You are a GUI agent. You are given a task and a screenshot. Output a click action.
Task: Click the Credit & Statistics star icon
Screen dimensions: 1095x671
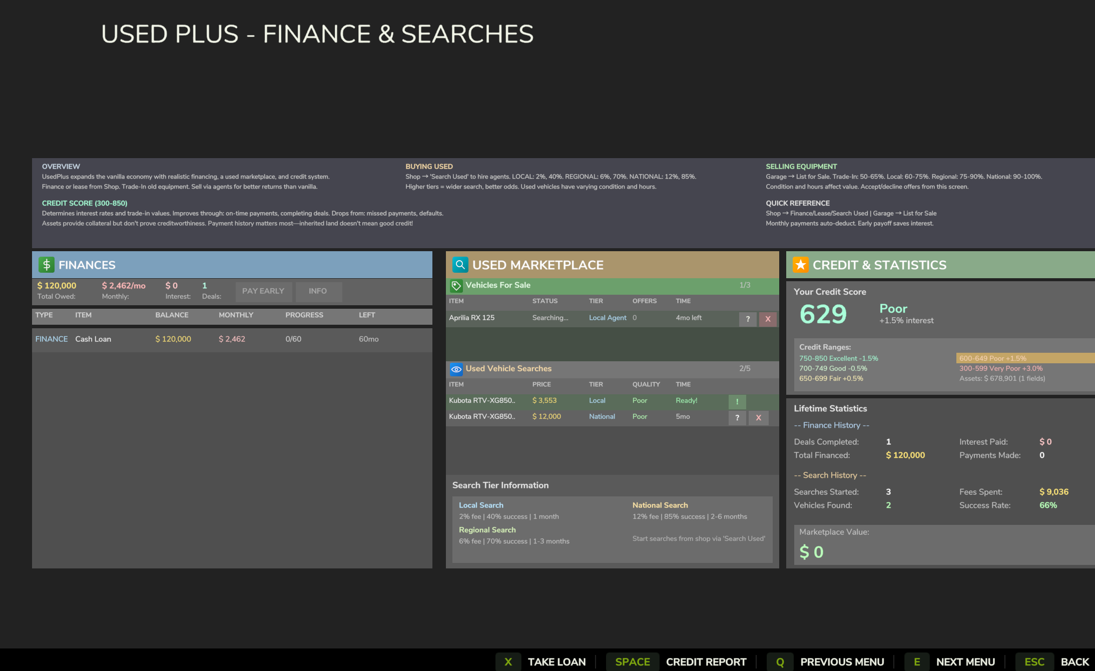point(801,265)
